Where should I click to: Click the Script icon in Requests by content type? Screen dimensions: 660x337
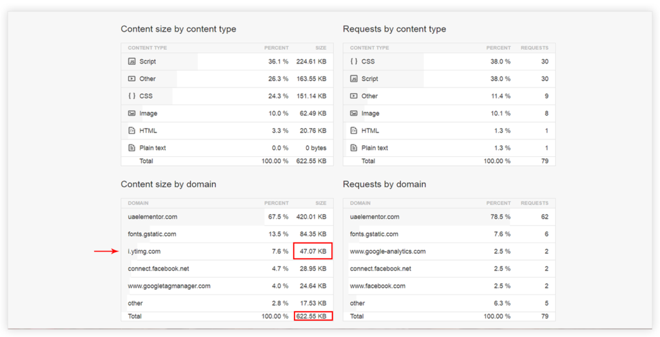point(353,79)
